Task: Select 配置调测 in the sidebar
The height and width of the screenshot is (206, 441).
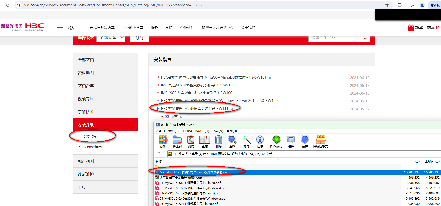Action: [106, 161]
